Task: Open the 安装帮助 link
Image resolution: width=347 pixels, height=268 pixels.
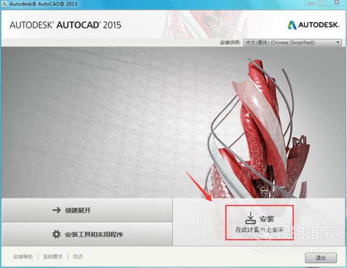Action: click(x=23, y=257)
